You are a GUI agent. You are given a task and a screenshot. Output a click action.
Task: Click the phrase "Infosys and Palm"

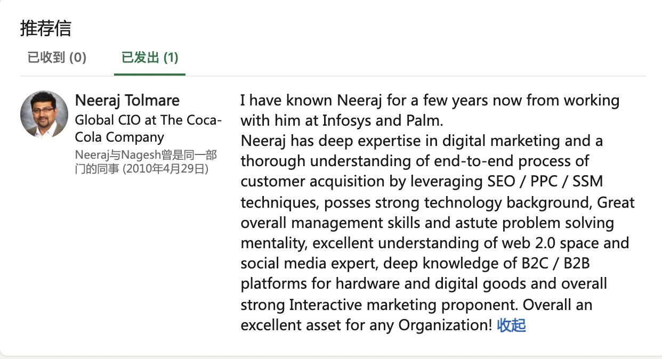point(382,120)
